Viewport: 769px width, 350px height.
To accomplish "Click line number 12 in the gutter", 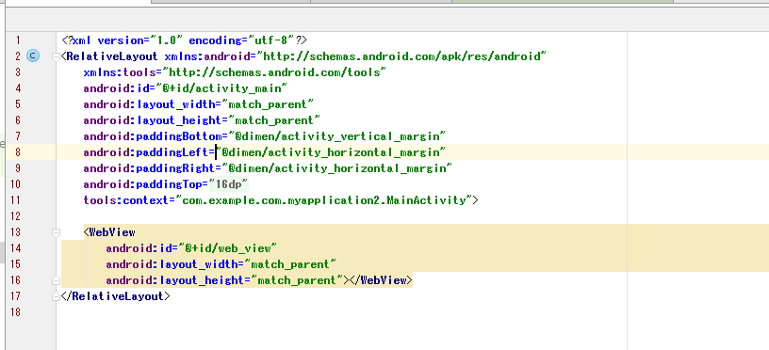I will pyautogui.click(x=15, y=216).
